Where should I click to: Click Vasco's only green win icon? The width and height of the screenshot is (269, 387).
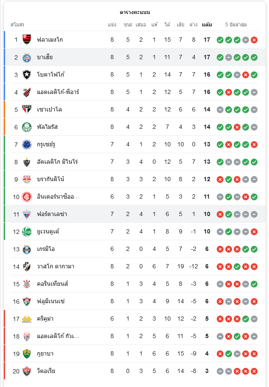(x=237, y=267)
